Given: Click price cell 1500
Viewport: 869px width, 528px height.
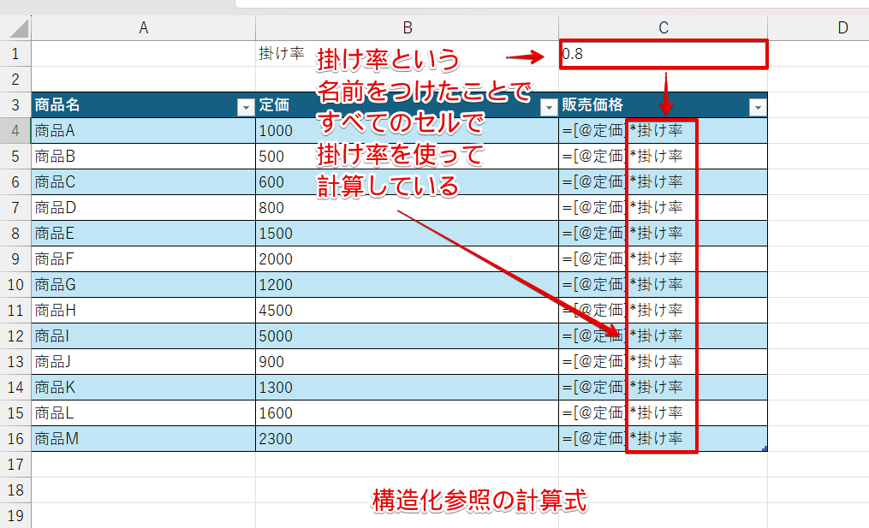Looking at the screenshot, I should pyautogui.click(x=408, y=234).
